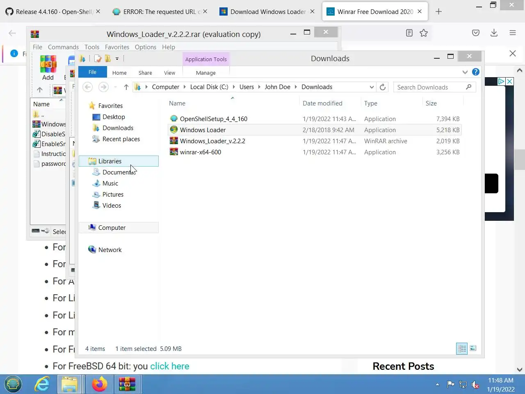
Task: Open recent locations dropdown arrow
Action: pyautogui.click(x=115, y=87)
